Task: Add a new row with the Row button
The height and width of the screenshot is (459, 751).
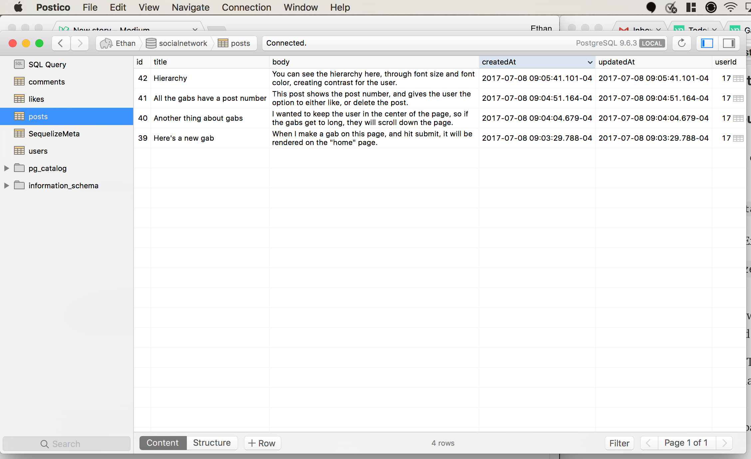Action: 262,443
